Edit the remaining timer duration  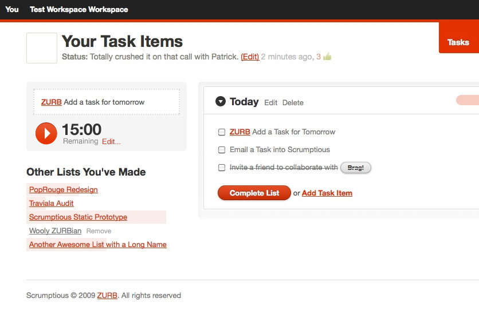coord(111,141)
